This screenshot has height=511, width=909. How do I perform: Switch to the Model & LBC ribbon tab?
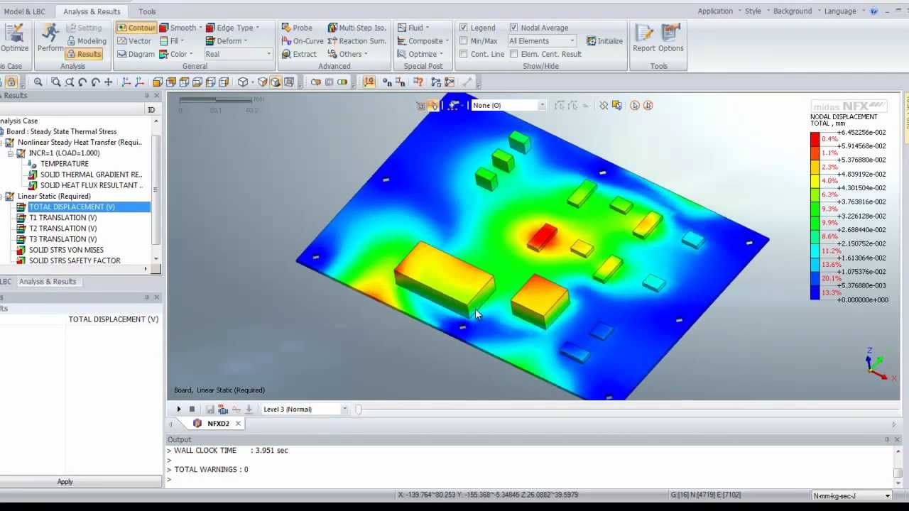click(25, 11)
